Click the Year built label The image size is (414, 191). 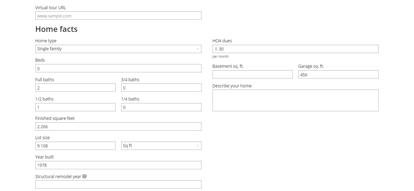pos(44,157)
